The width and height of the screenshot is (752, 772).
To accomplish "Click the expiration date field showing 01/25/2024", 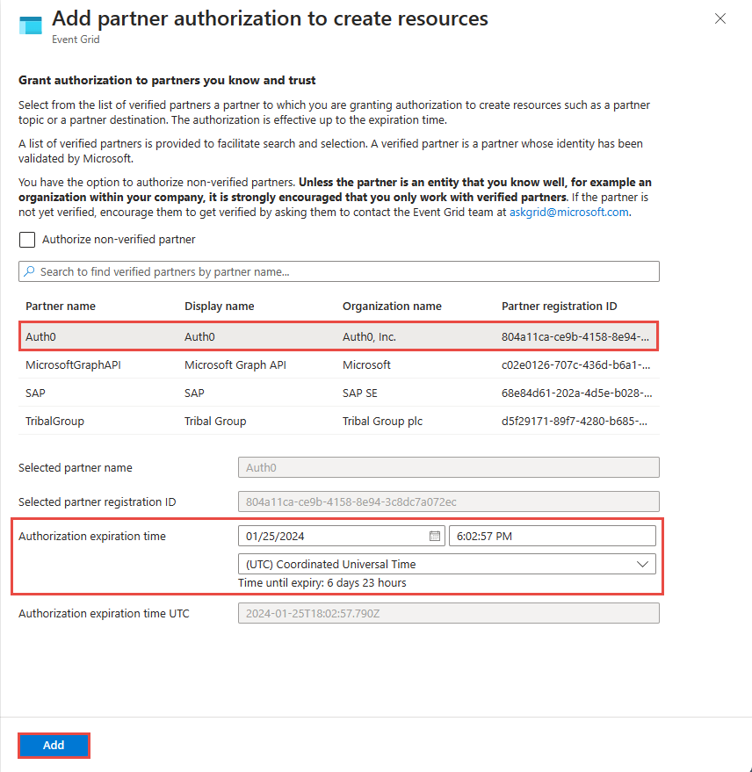I will tap(325, 536).
